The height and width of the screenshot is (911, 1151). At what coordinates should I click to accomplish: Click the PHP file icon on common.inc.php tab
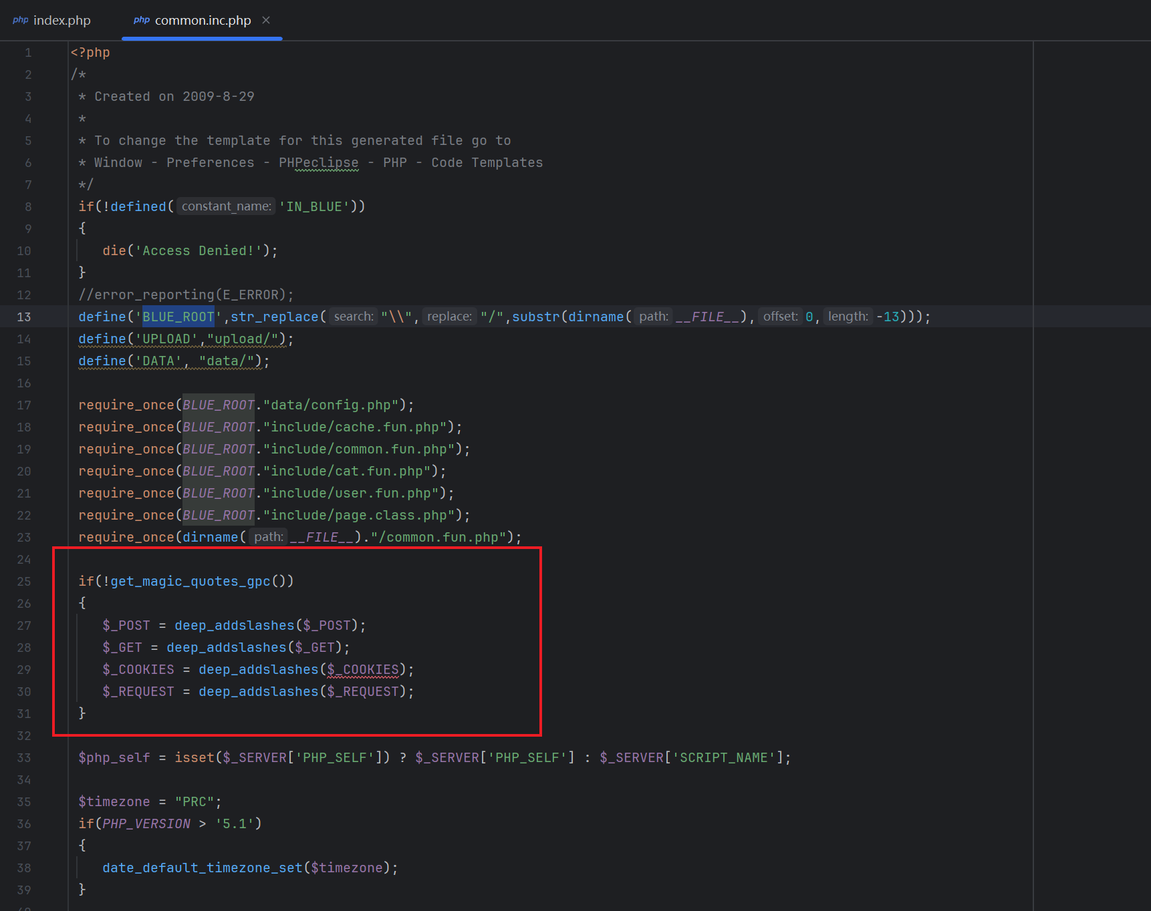pyautogui.click(x=142, y=20)
